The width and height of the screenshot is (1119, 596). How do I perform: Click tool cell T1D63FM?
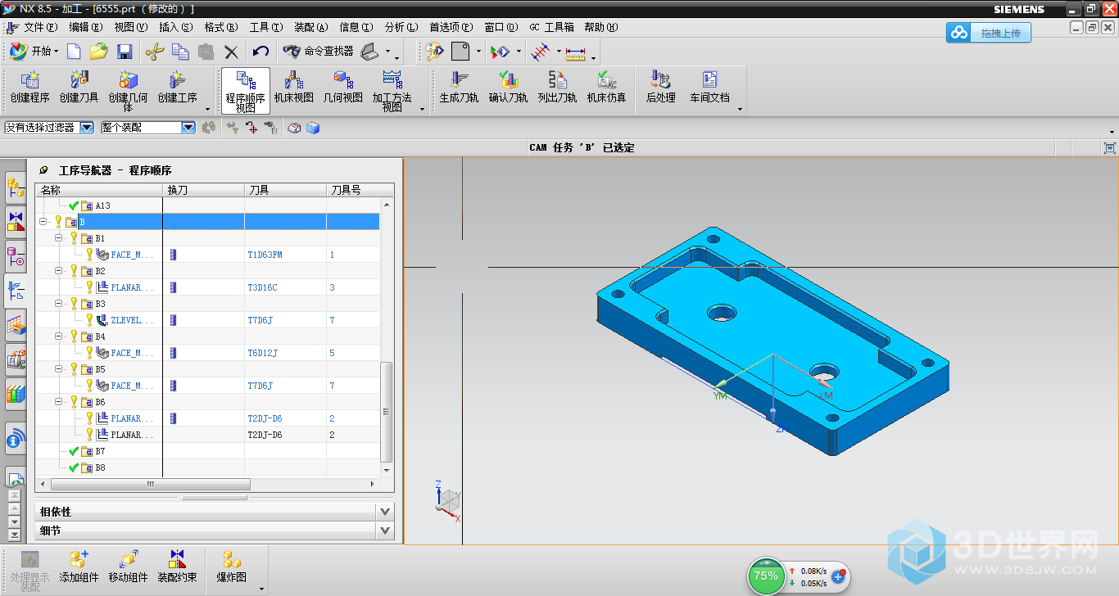pos(265,255)
